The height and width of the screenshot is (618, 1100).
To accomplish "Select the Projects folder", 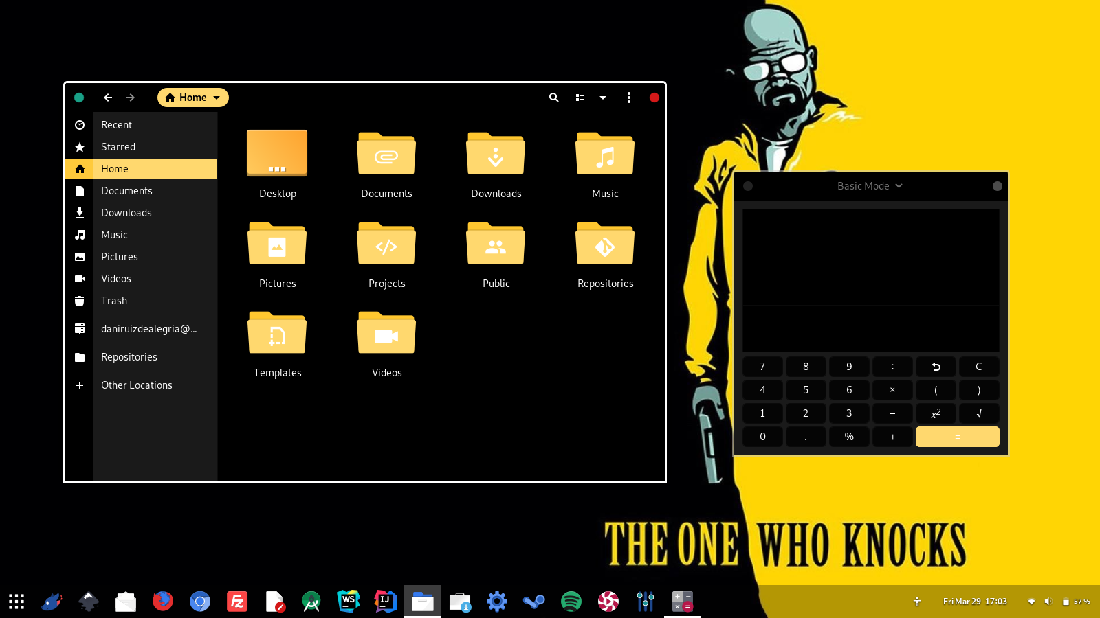I will click(x=386, y=253).
